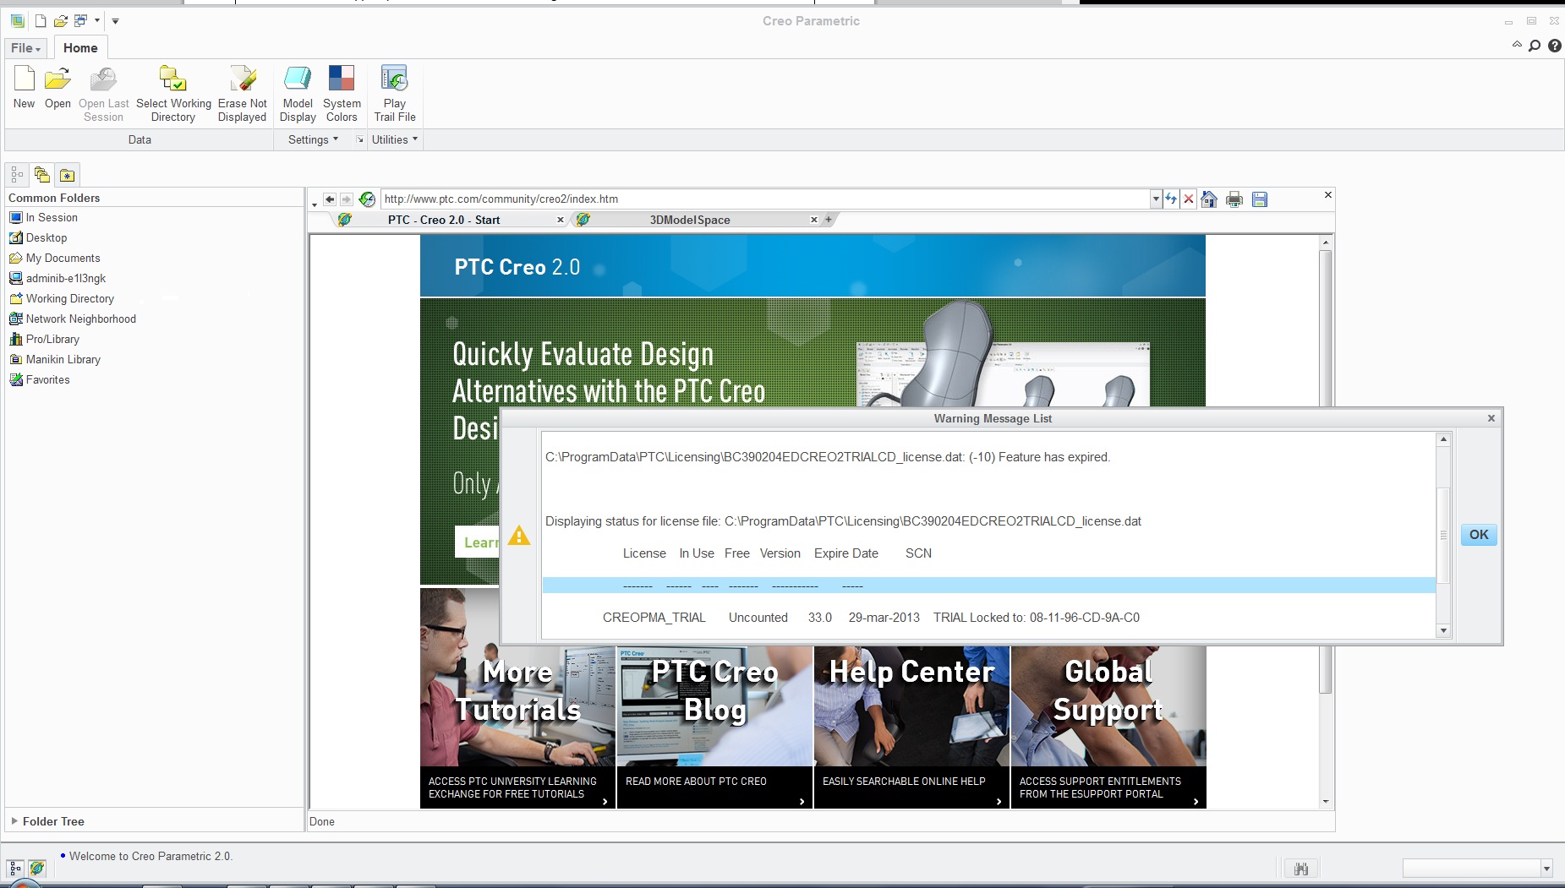Select the Home ribbon tab
1565x888 pixels.
click(x=80, y=48)
